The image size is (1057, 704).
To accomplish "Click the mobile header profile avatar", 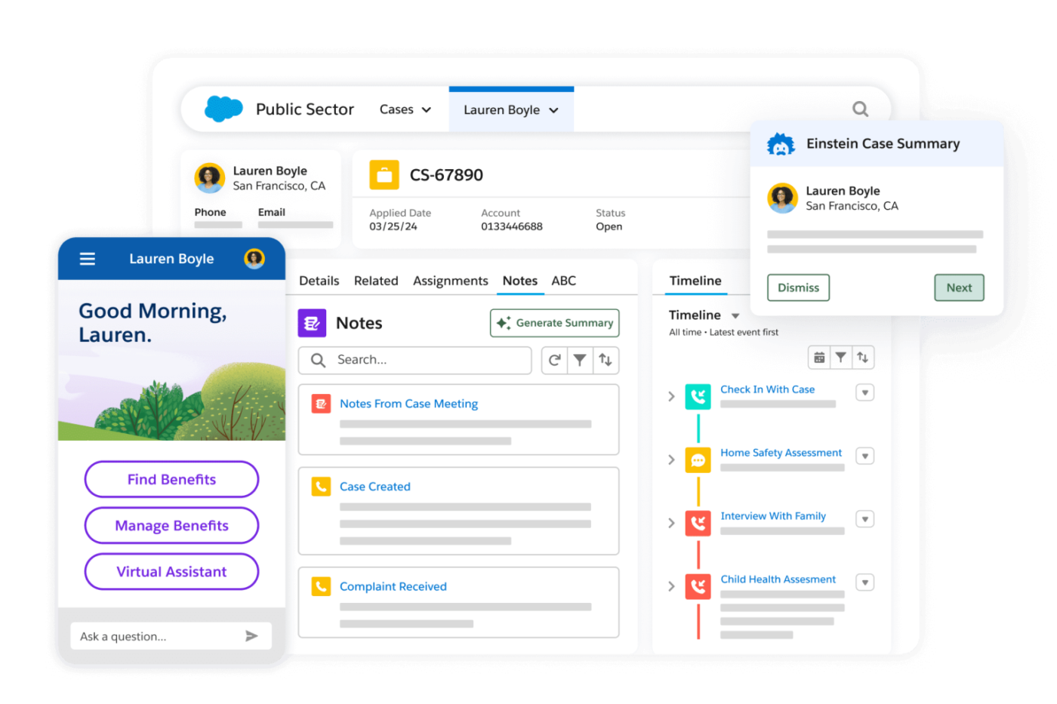I will [x=254, y=258].
